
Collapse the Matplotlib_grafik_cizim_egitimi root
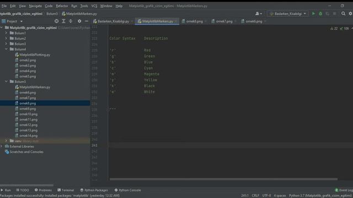tap(2, 28)
